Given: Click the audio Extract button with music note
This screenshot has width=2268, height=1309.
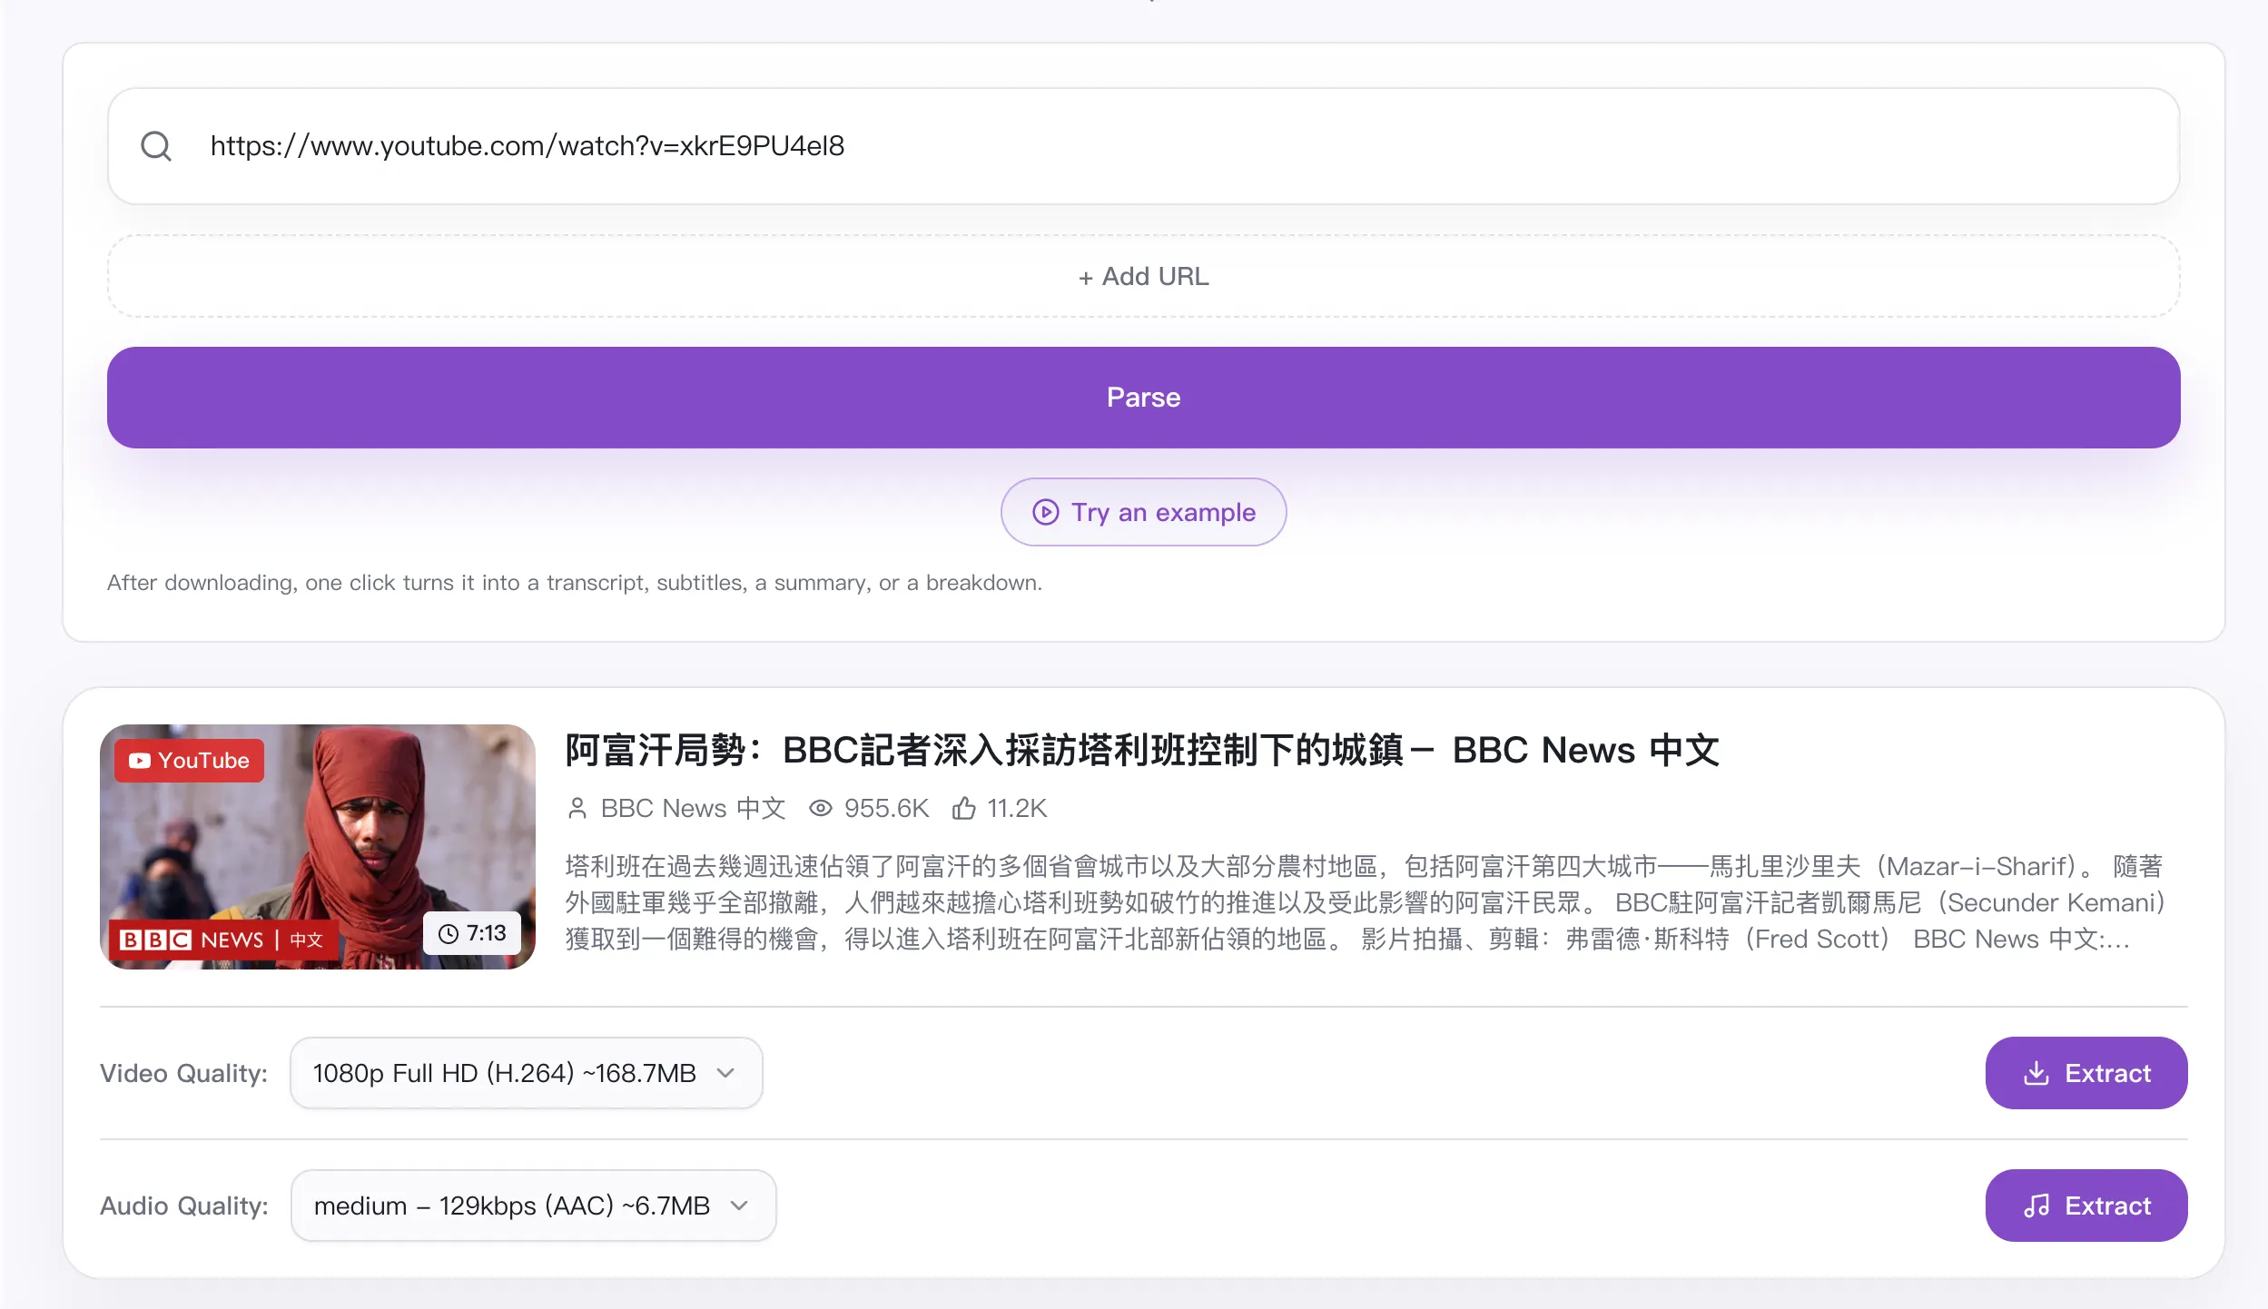Looking at the screenshot, I should 2086,1206.
